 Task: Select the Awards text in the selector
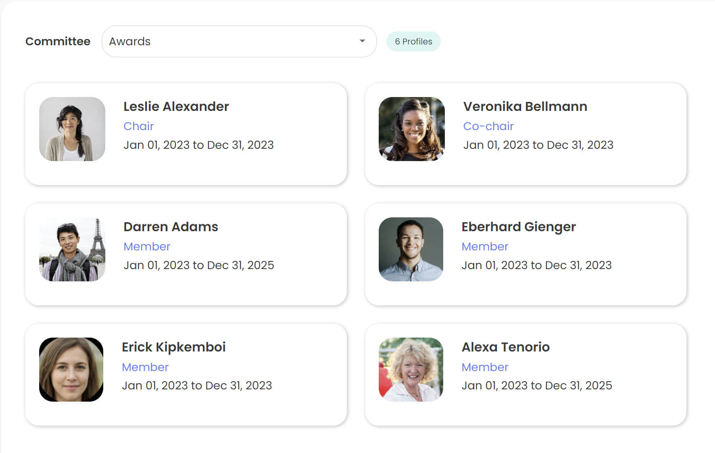[x=130, y=41]
